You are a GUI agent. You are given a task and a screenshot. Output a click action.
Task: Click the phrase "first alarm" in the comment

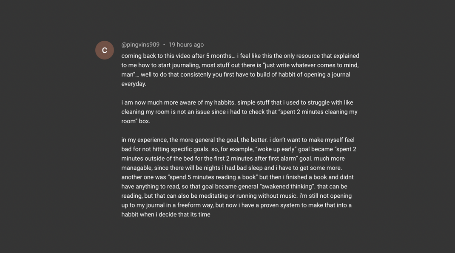282,159
